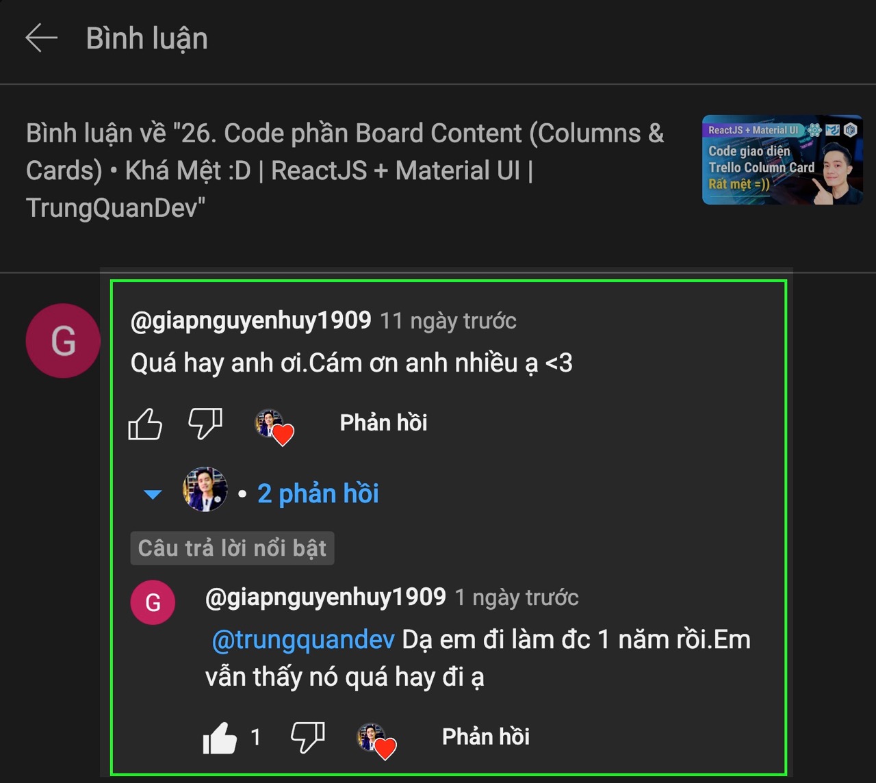Open the creator avatar beside 2 phản hồi
The width and height of the screenshot is (876, 783).
coord(205,489)
